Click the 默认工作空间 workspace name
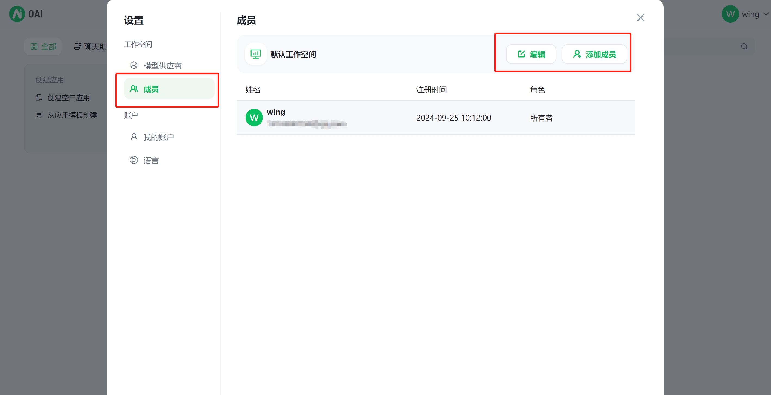 coord(293,54)
